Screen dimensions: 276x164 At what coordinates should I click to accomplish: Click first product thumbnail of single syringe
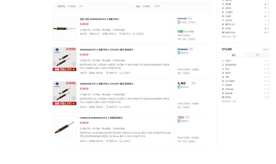64,28
